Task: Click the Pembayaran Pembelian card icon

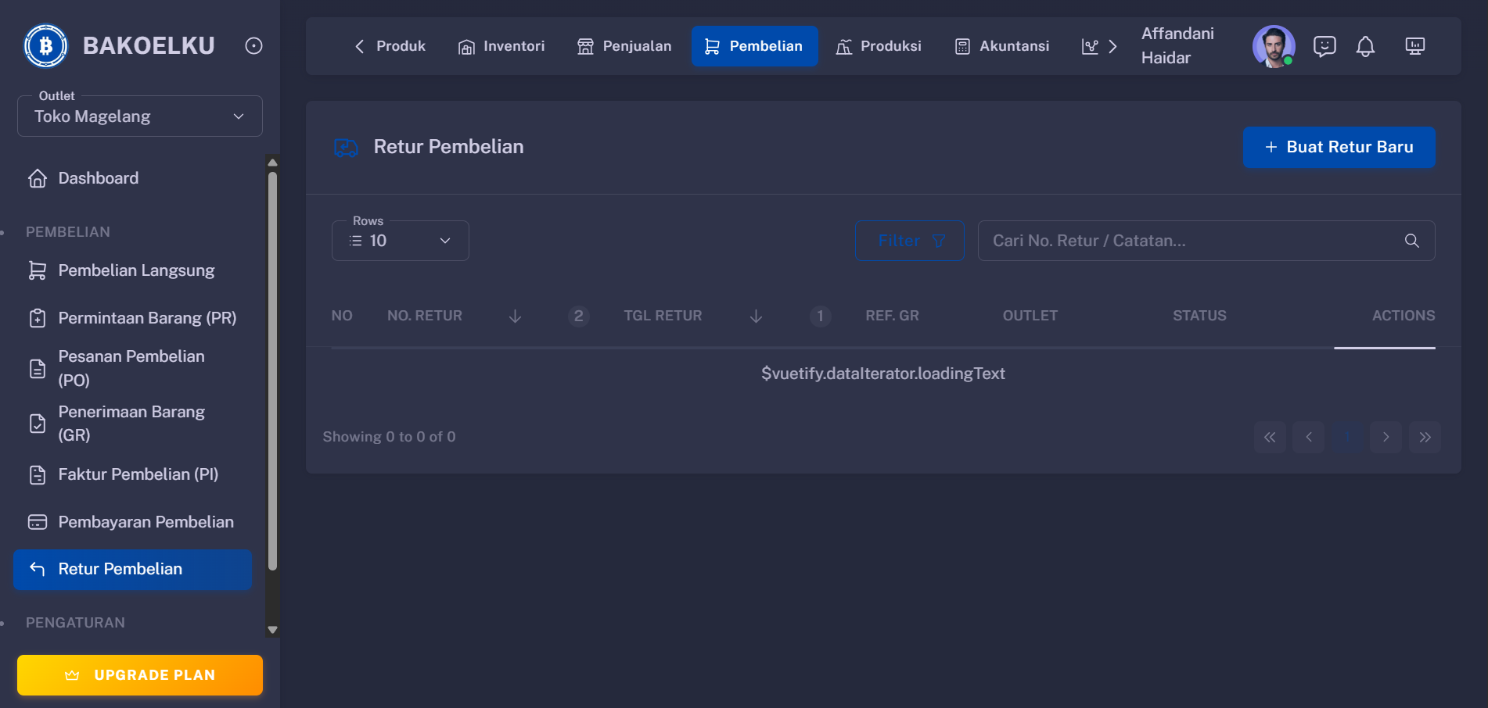Action: coord(37,521)
